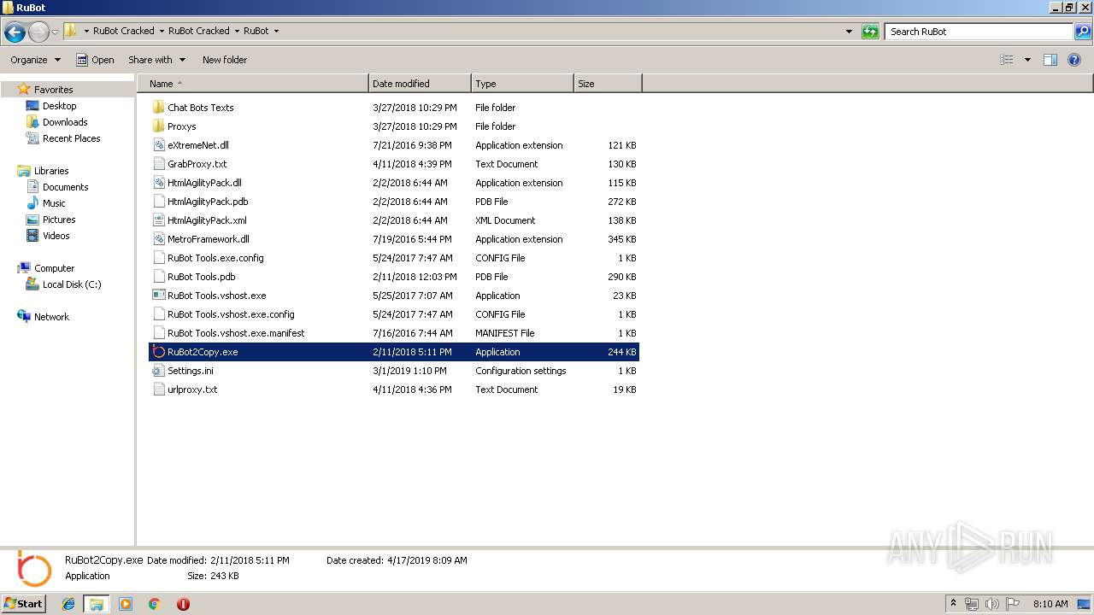Select the GrabProxy.txt file icon
This screenshot has height=615, width=1094.
[158, 164]
